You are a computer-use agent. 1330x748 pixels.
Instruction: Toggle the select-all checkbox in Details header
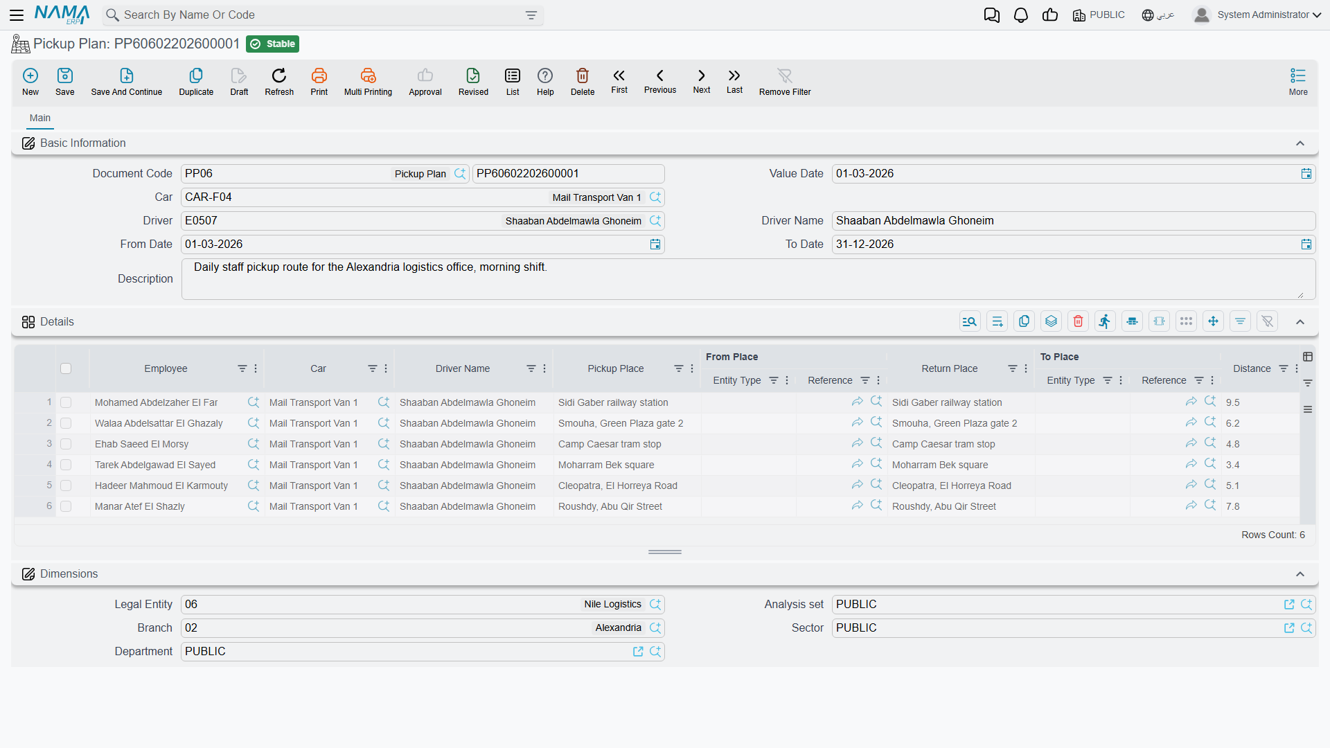coord(66,368)
